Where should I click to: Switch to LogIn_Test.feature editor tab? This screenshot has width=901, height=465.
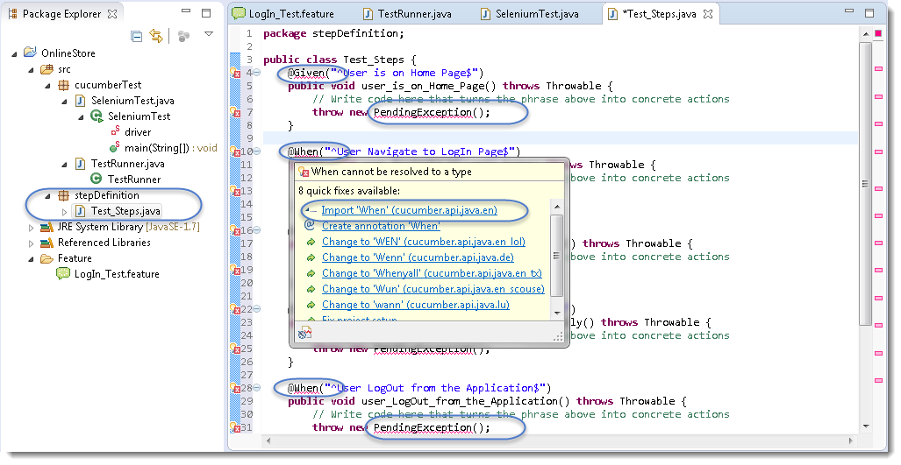pos(282,14)
